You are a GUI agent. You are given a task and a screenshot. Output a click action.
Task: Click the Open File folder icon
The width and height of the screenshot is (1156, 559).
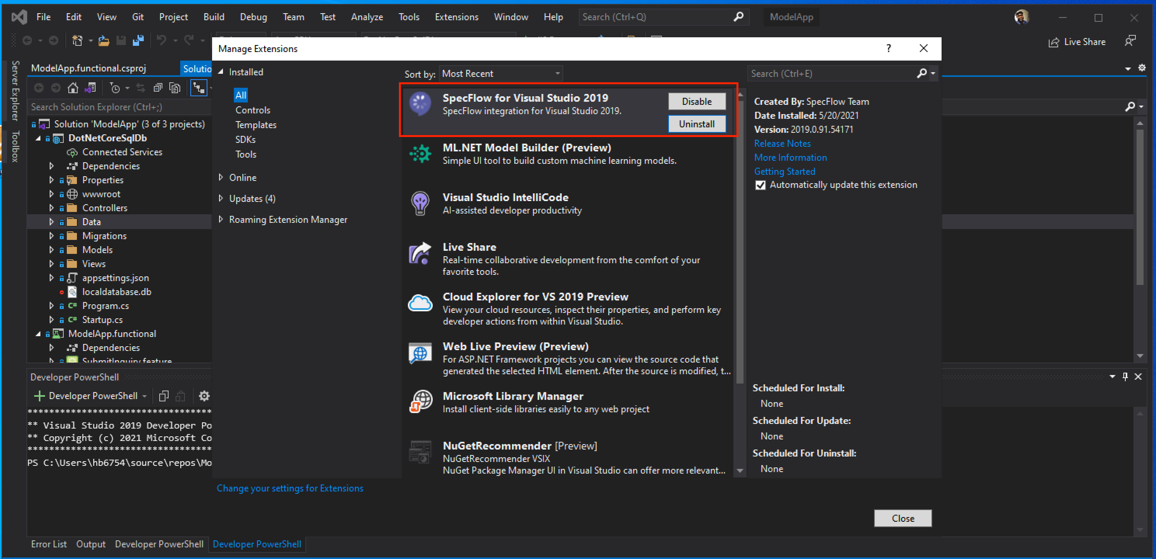coord(104,41)
